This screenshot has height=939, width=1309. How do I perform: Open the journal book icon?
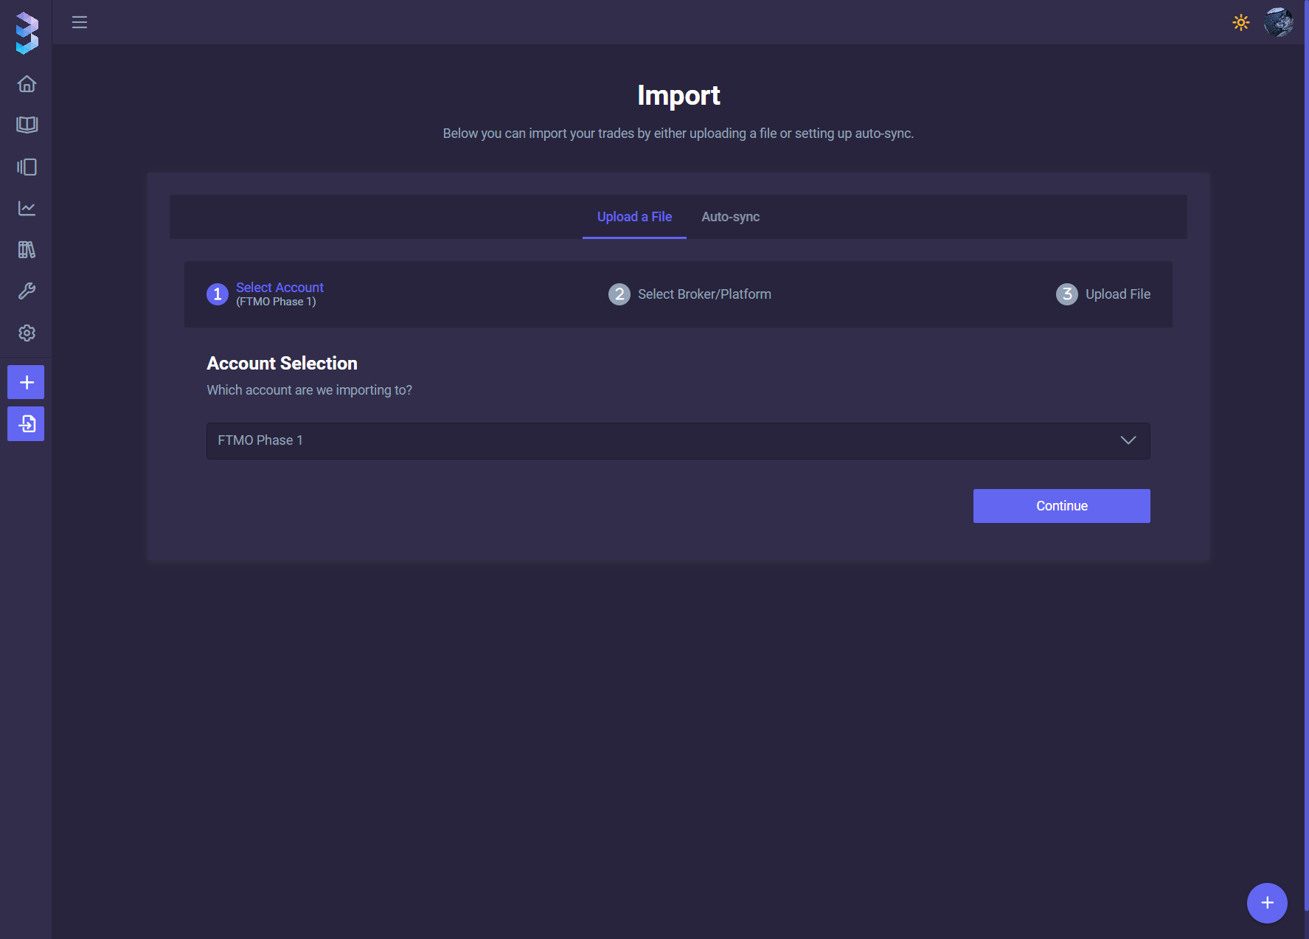coord(27,125)
